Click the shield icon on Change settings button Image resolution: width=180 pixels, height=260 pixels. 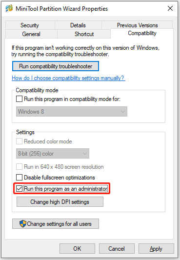click(23, 224)
